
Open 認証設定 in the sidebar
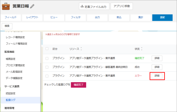coord(12,94)
